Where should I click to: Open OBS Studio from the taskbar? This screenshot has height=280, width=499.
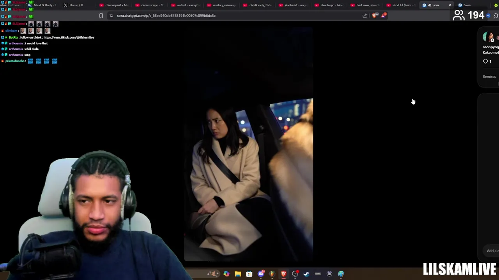pos(295,274)
